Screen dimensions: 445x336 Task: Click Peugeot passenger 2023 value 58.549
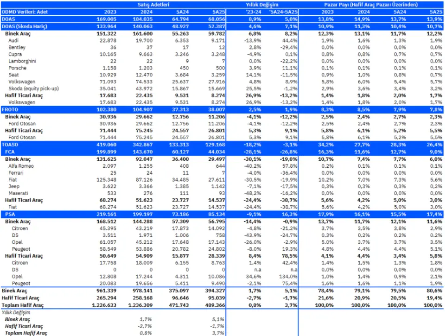[x=108, y=249]
